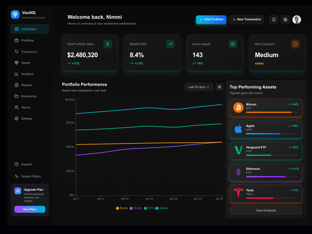Click the shield icon on Risk Exposure
This screenshot has width=312, height=234.
(x=295, y=44)
